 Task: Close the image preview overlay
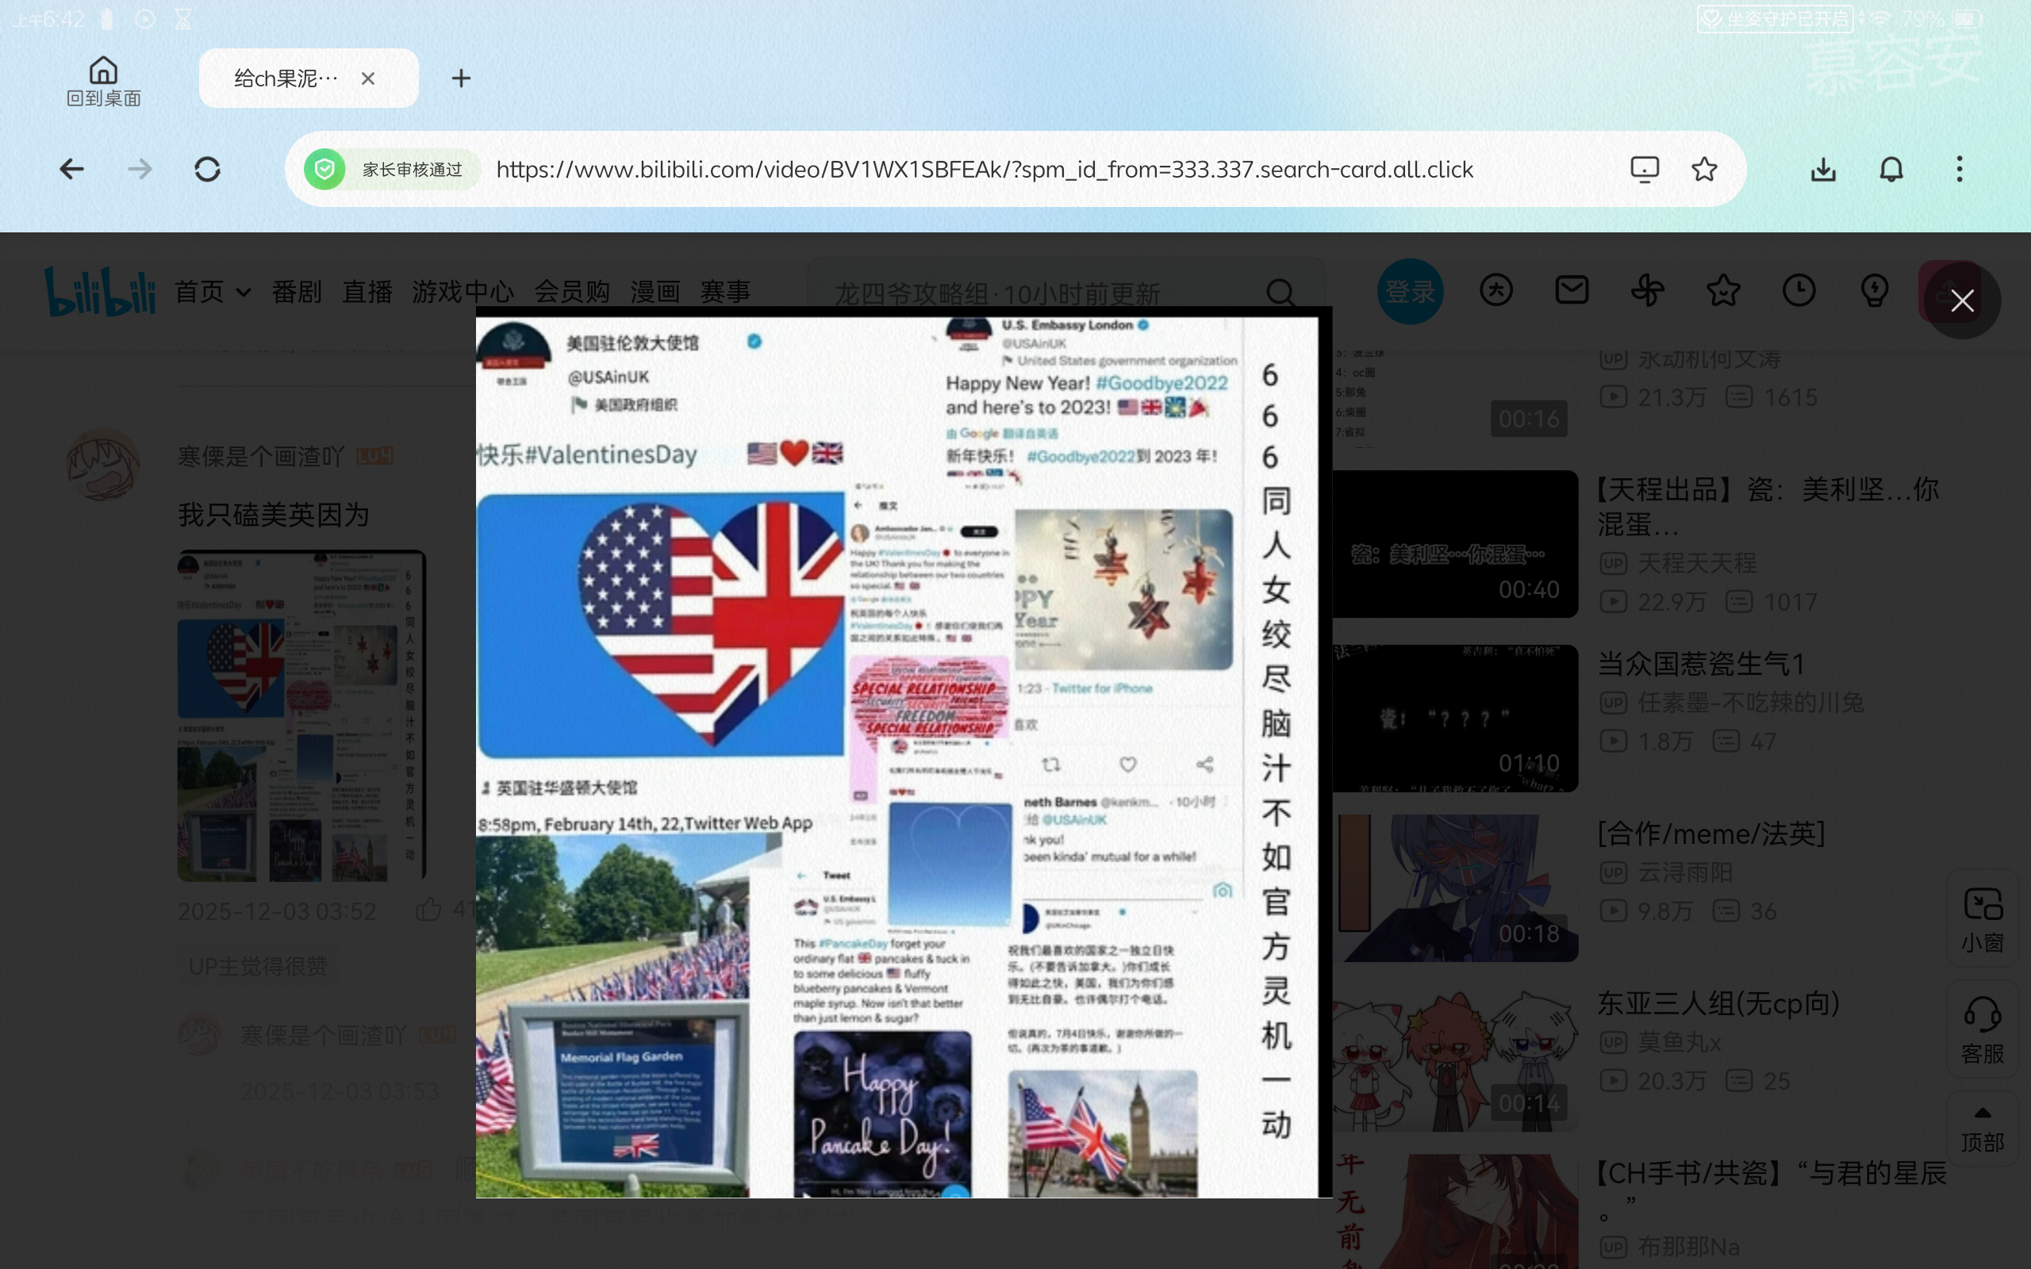coord(1961,301)
